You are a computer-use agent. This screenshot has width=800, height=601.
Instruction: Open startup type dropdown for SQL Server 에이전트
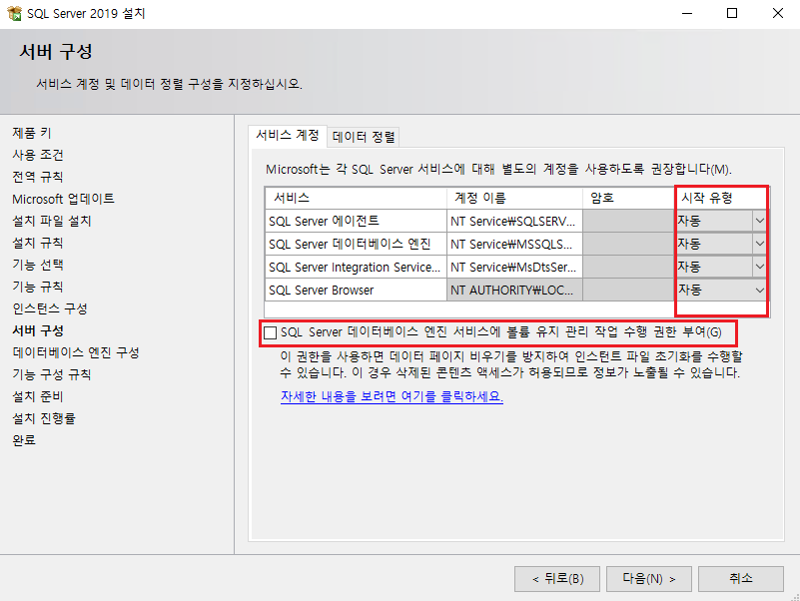point(759,221)
